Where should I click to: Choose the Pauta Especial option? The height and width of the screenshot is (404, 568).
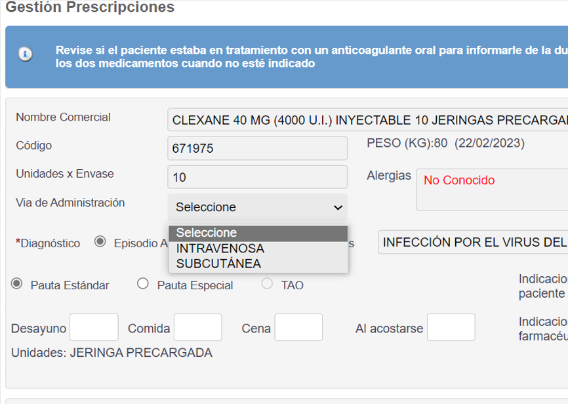(x=143, y=284)
